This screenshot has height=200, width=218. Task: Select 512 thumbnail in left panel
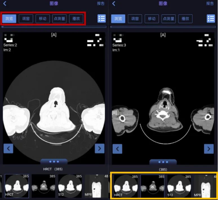(x=70, y=186)
